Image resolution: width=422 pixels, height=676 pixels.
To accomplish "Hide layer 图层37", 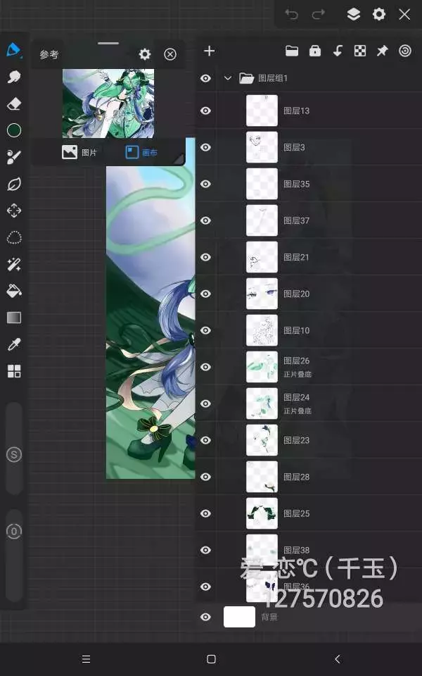I will 206,220.
